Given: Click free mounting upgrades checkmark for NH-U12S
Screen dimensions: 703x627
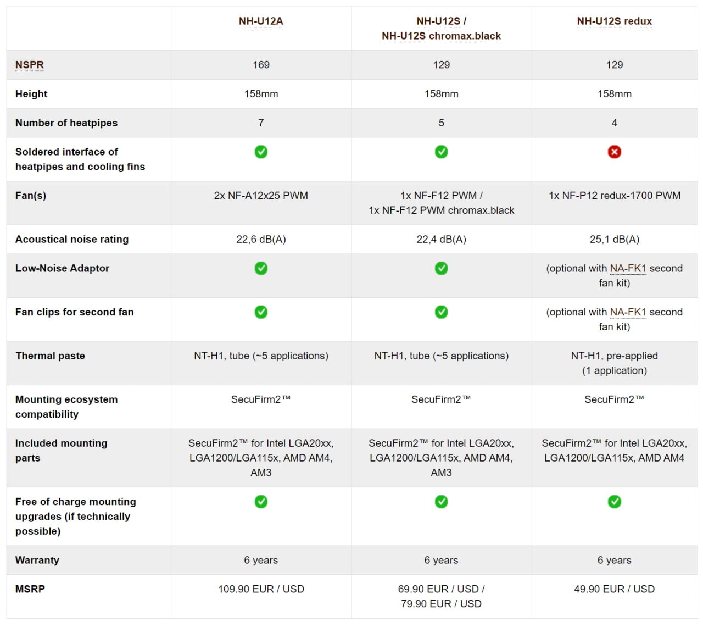Looking at the screenshot, I should (441, 502).
